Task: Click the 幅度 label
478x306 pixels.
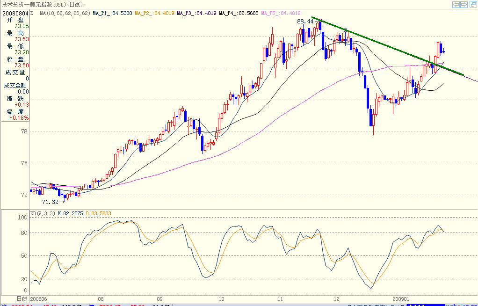Action: 15,112
